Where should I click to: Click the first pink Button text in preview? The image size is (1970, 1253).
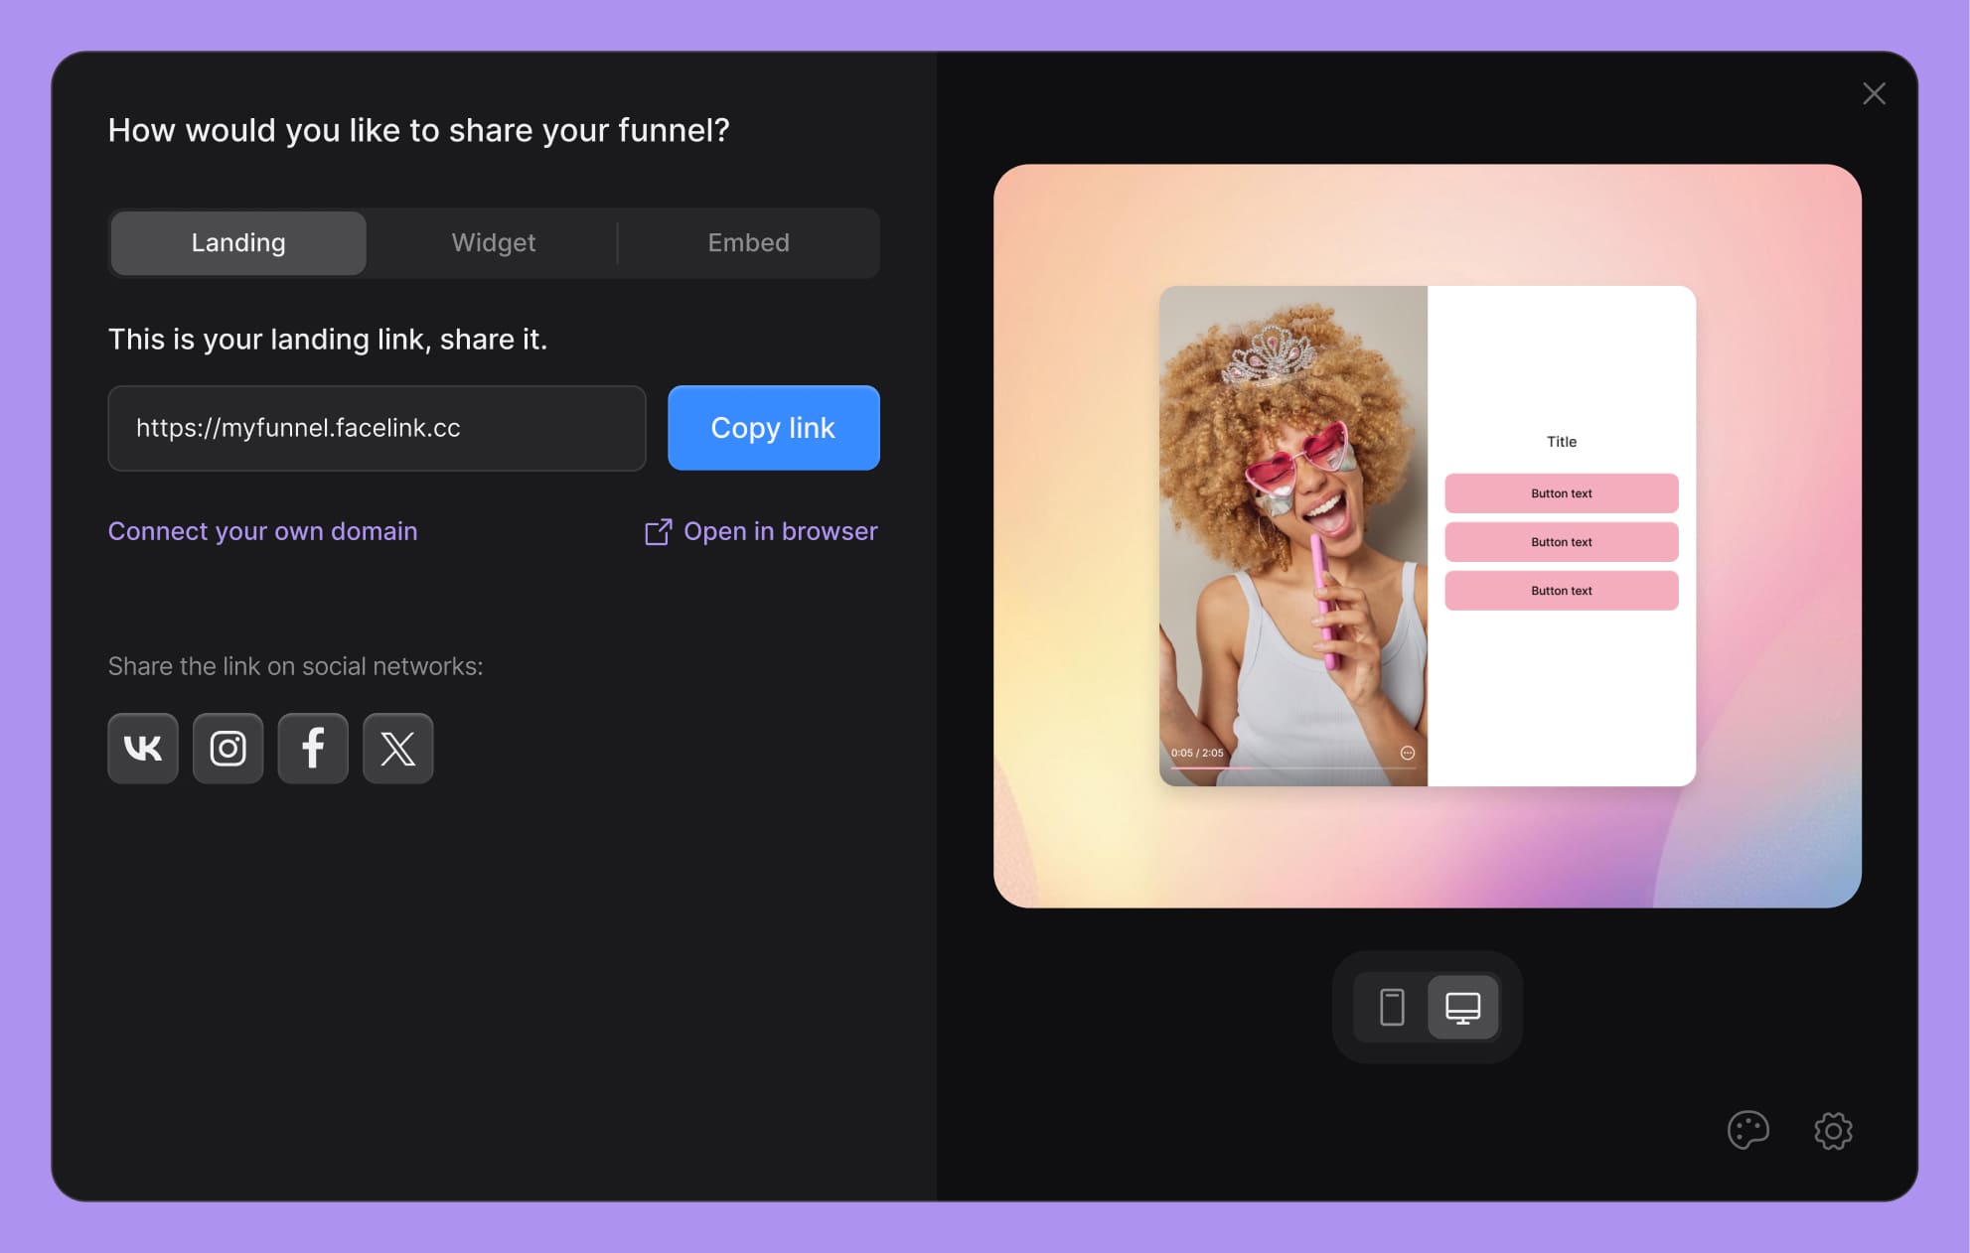point(1561,493)
